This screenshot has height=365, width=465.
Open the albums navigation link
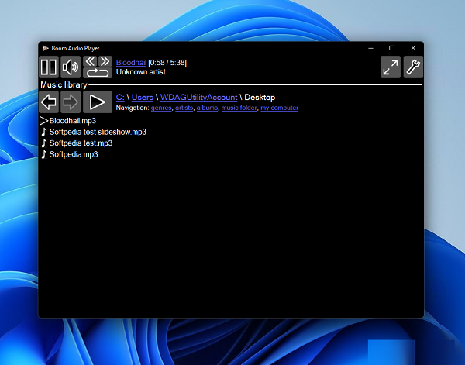point(207,108)
